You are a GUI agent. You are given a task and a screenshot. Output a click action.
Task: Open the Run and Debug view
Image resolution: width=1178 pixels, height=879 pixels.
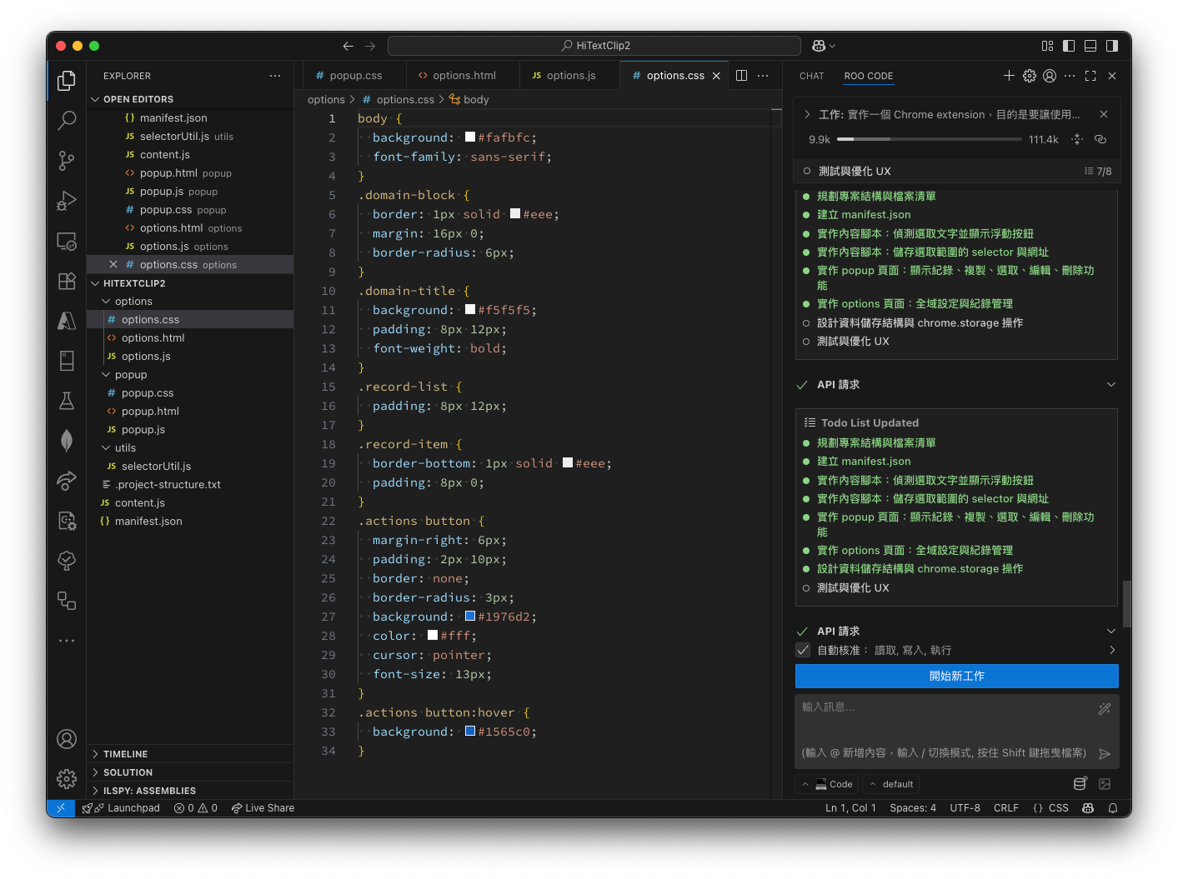coord(67,201)
